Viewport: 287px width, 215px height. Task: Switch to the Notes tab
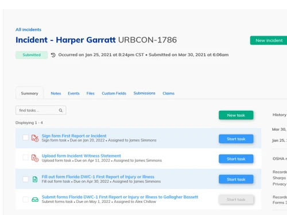click(x=56, y=93)
